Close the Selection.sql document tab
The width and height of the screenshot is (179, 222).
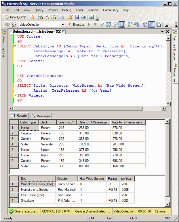167,32
